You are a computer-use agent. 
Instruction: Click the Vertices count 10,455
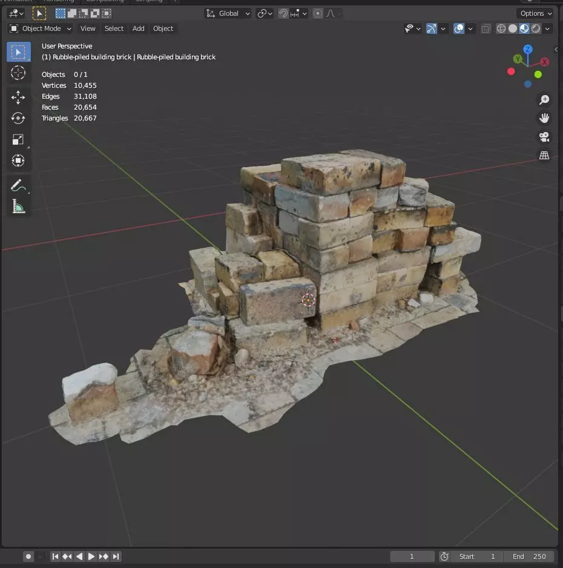click(85, 85)
